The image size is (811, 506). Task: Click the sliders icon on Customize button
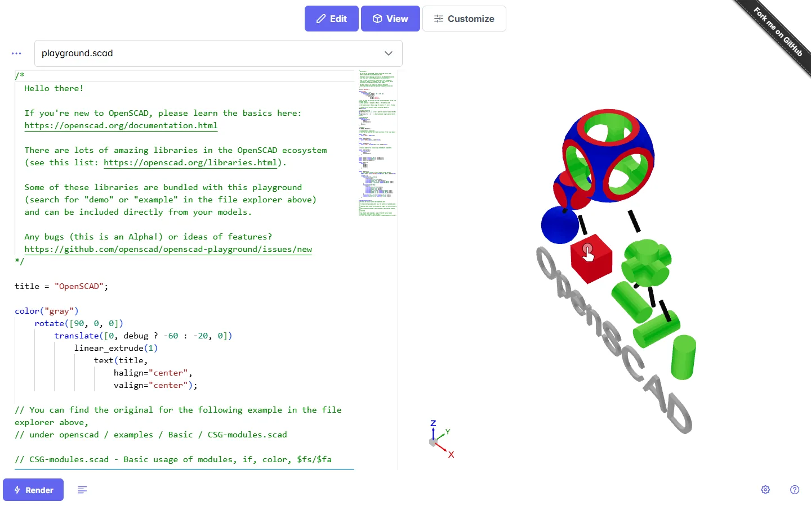pos(439,19)
